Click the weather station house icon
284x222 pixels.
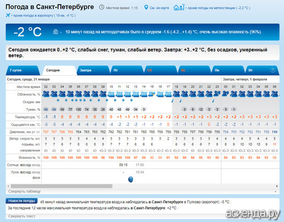[x=179, y=7]
